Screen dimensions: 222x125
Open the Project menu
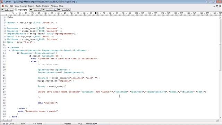click(x=31, y=6)
